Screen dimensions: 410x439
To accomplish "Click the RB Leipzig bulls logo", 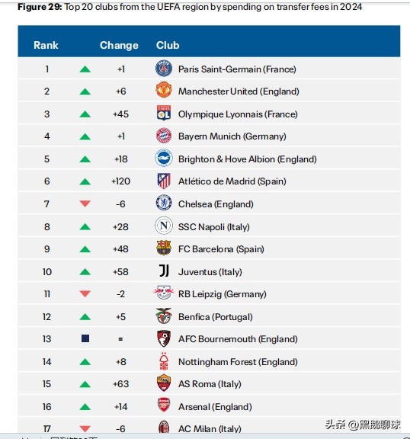I will tap(164, 293).
